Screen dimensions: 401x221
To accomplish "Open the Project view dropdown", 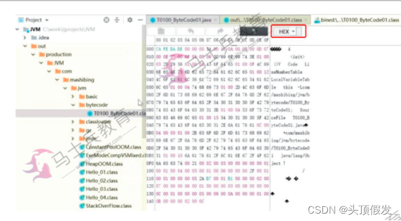I will coord(47,20).
